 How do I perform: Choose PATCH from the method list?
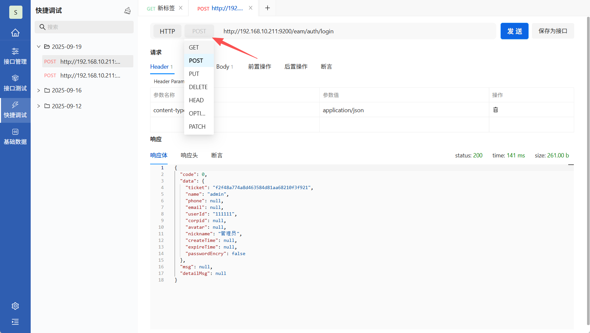(199, 127)
